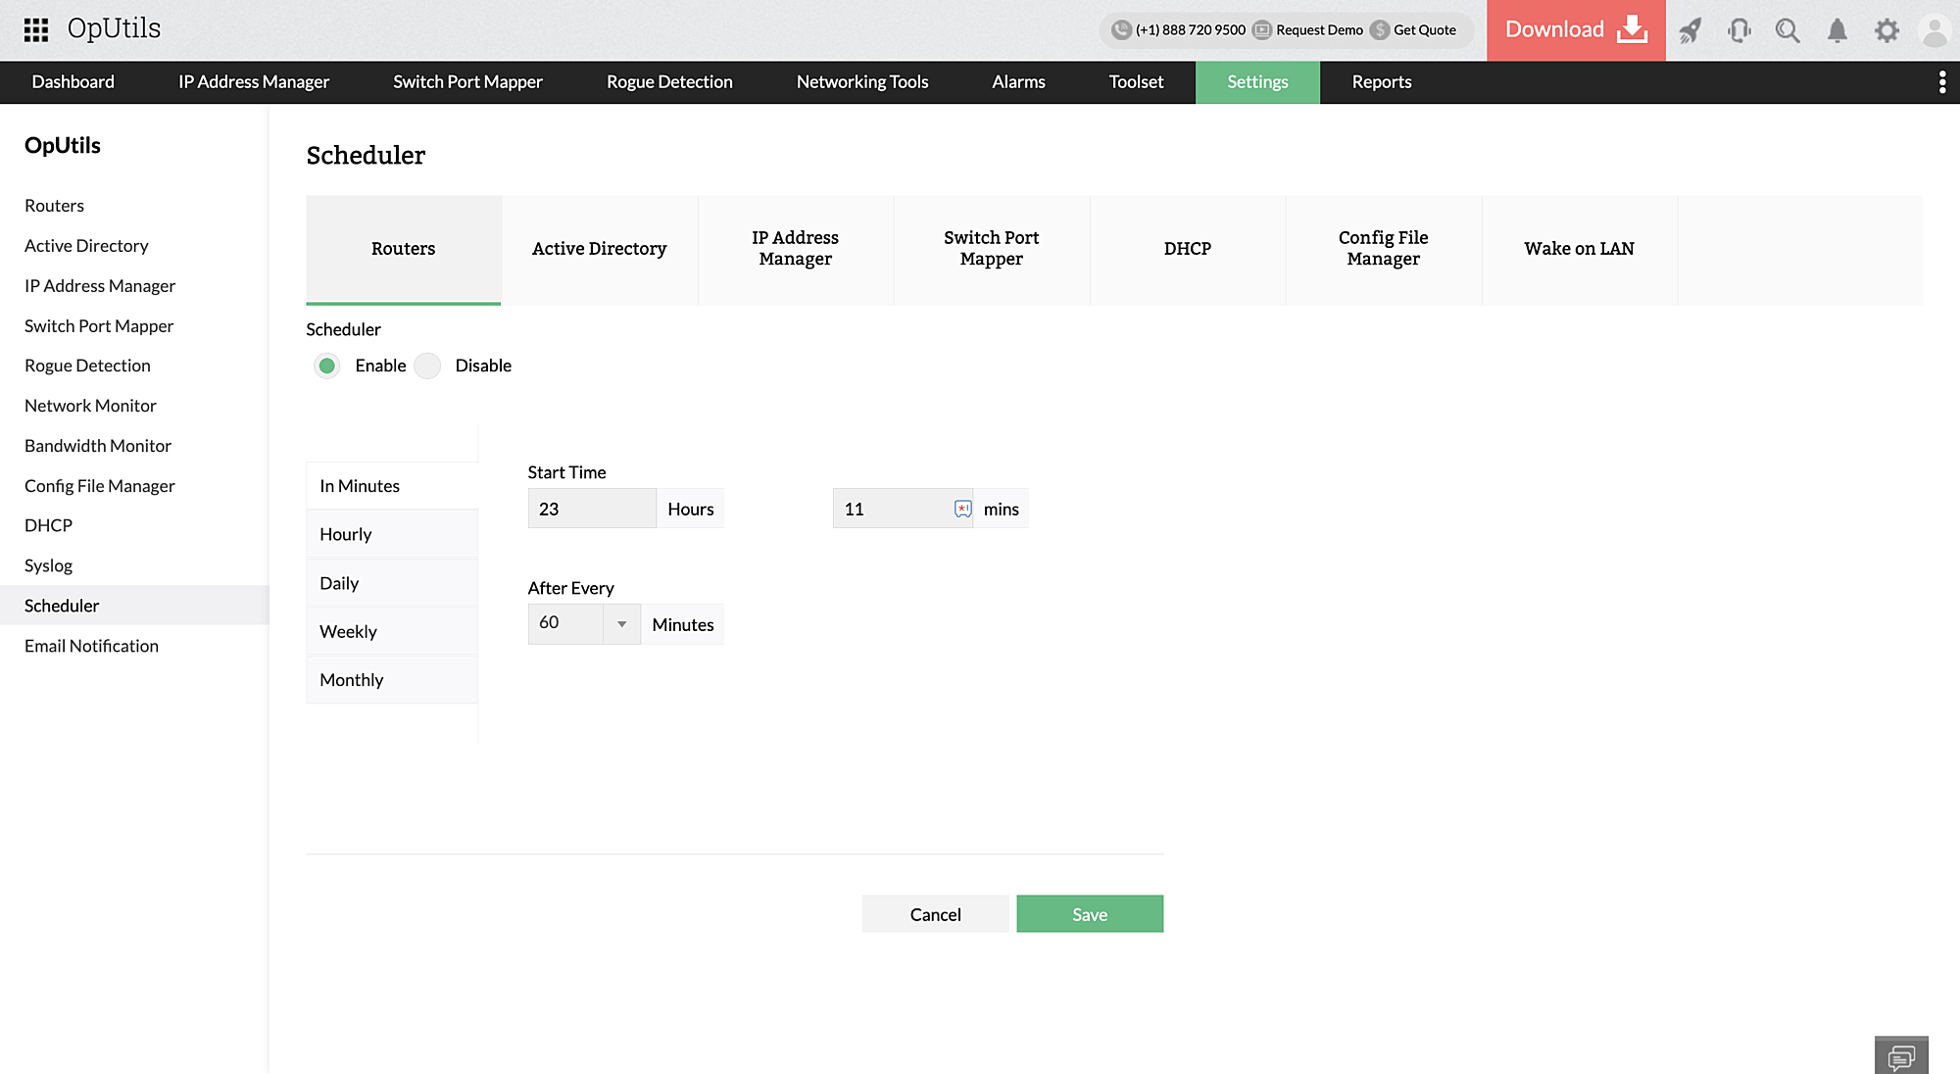Screen dimensions: 1960x1074
Task: Click the search magnifier icon
Action: click(1788, 30)
